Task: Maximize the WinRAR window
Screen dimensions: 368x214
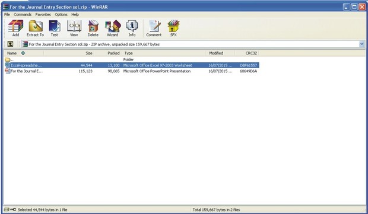Action: pyautogui.click(x=354, y=7)
